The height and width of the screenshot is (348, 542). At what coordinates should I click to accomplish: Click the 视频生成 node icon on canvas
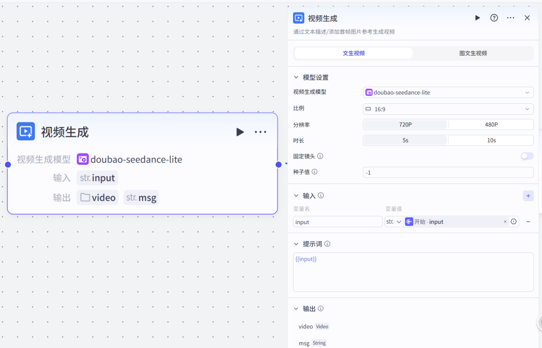click(x=26, y=131)
